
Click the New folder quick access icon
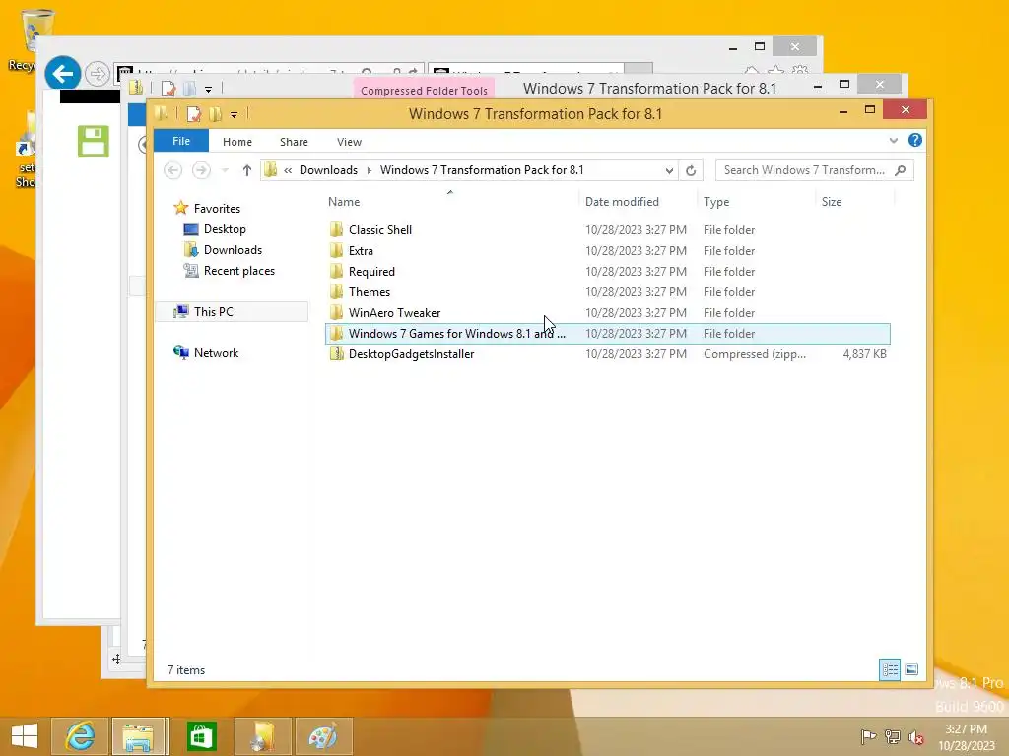[216, 114]
